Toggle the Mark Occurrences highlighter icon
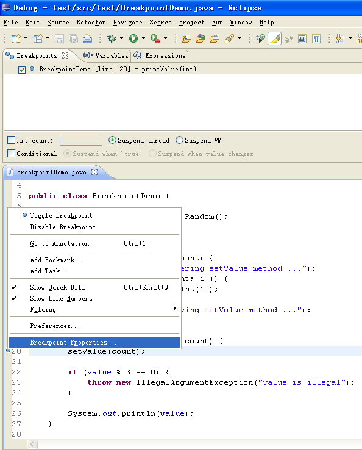 pyautogui.click(x=274, y=38)
